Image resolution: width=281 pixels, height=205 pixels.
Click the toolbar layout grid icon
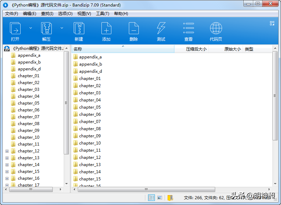point(272,23)
